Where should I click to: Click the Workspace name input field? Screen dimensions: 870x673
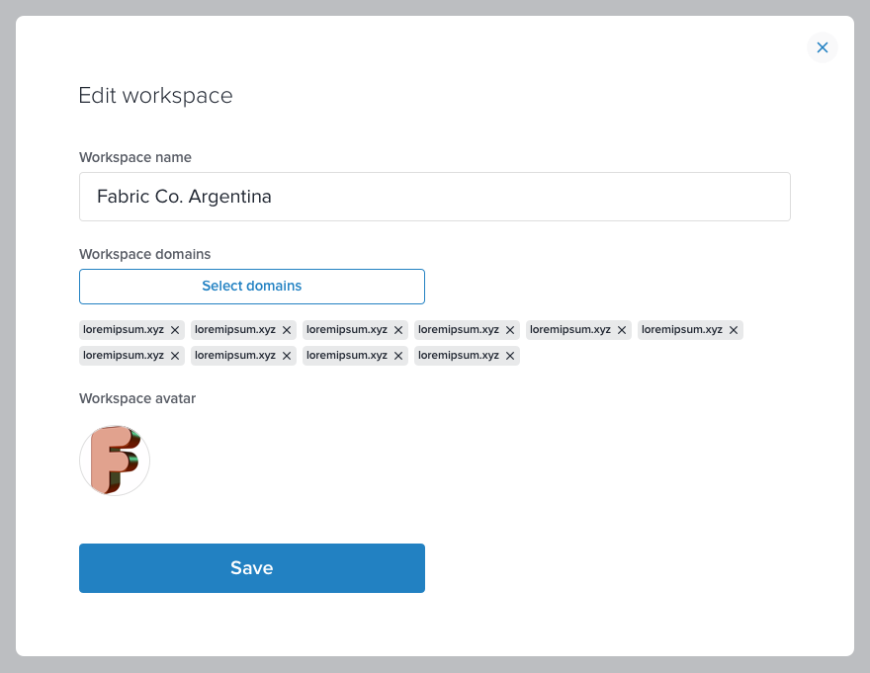[x=434, y=197]
